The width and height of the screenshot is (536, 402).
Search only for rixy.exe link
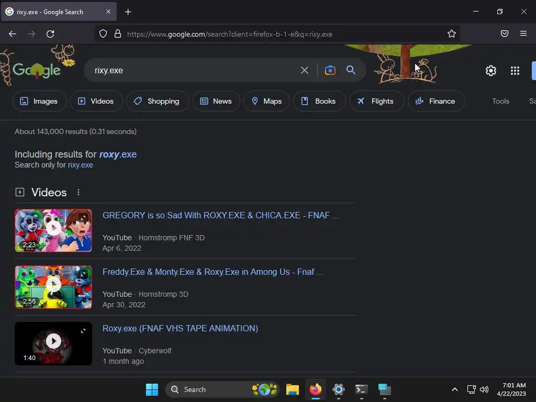80,165
